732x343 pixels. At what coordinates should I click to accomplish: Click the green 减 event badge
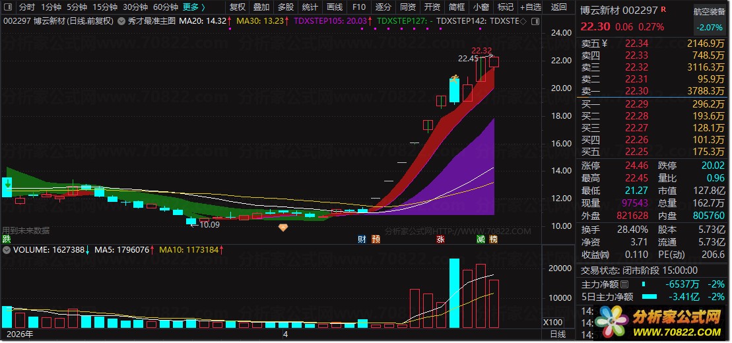pyautogui.click(x=481, y=239)
